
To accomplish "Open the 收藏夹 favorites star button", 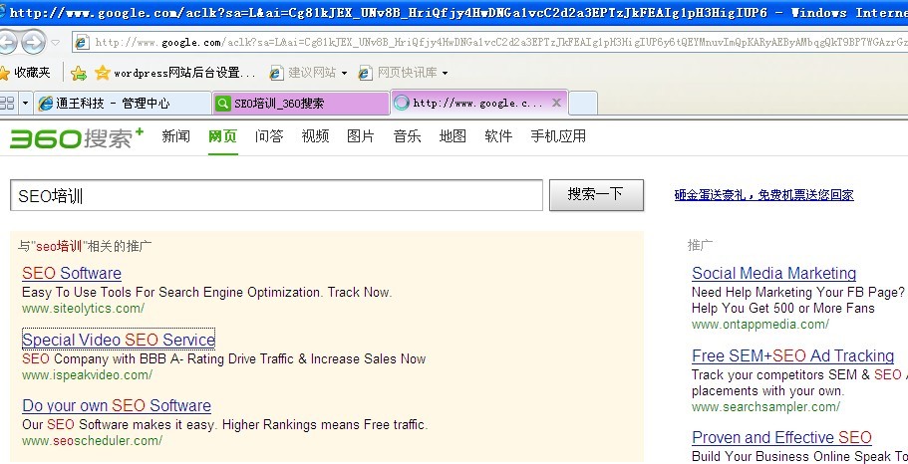I will click(25, 73).
